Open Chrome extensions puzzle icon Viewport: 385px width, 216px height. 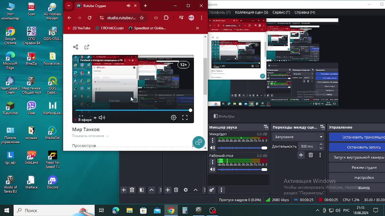(166, 18)
